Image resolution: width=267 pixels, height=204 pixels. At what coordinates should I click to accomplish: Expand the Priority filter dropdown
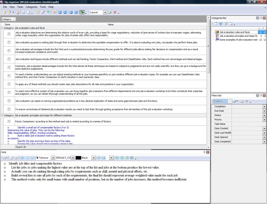[264, 119]
